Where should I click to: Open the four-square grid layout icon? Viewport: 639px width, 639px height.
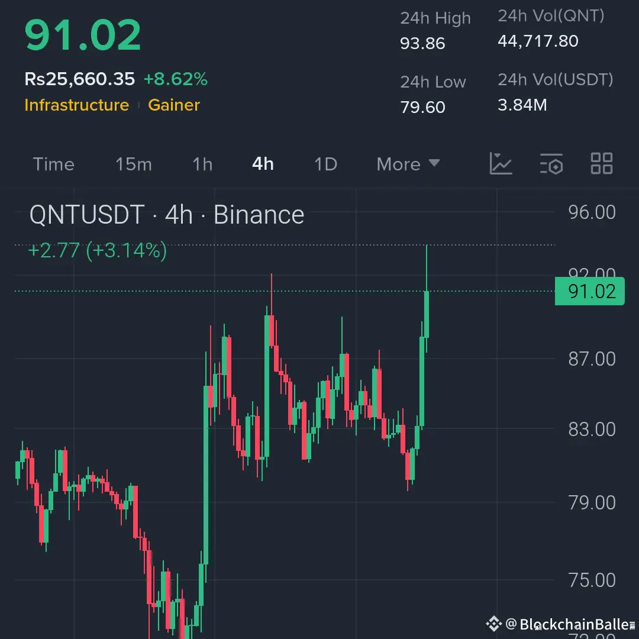pos(602,164)
